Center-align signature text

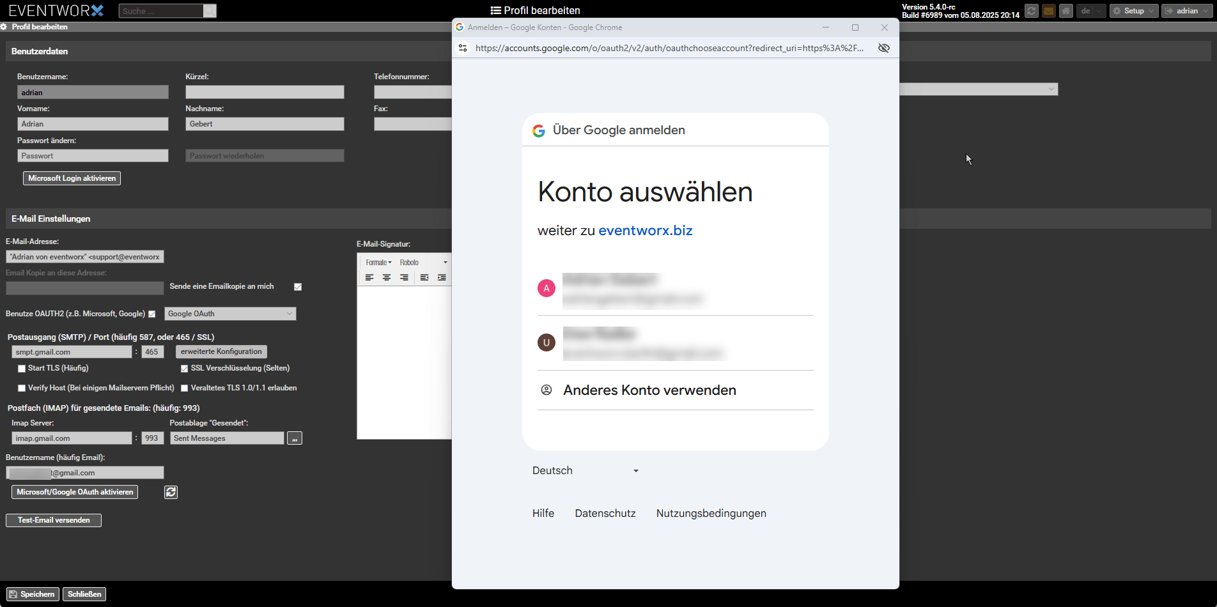click(x=387, y=277)
